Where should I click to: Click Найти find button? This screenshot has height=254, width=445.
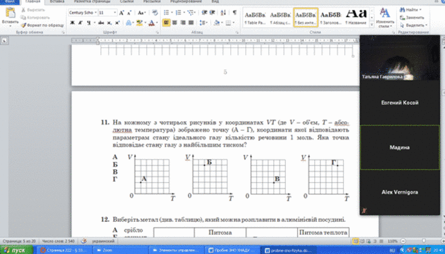[x=411, y=10]
